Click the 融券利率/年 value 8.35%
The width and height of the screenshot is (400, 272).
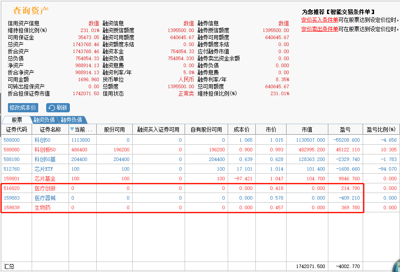(x=282, y=79)
